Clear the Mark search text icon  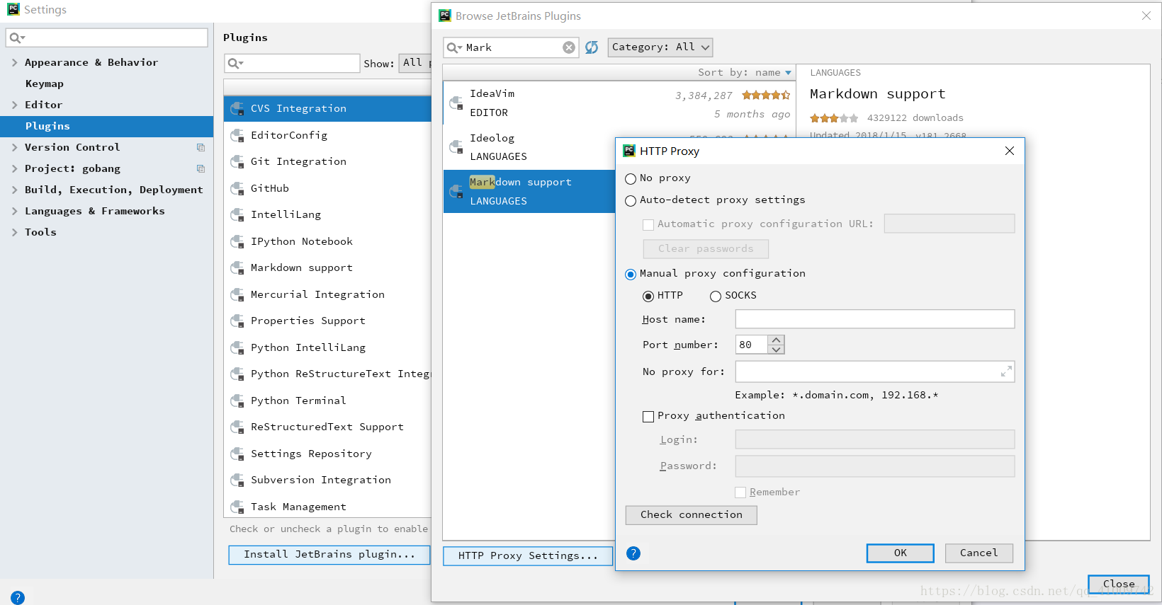click(569, 47)
